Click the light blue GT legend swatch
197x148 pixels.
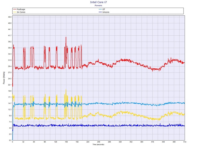tap(100, 9)
